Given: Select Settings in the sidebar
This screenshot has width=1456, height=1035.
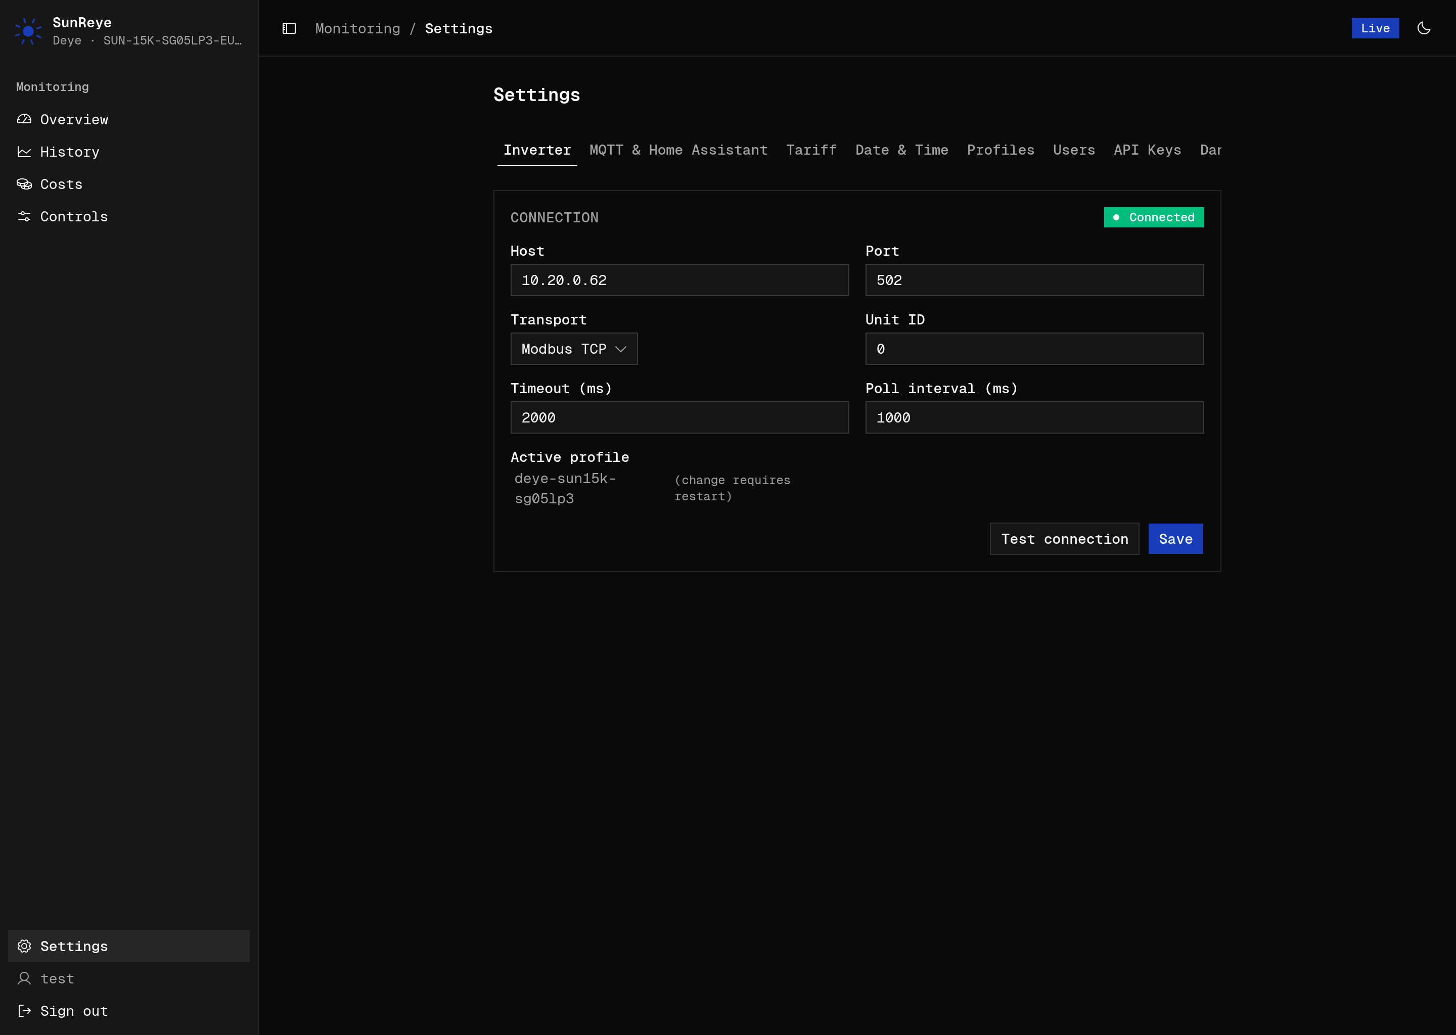Looking at the screenshot, I should (x=129, y=946).
